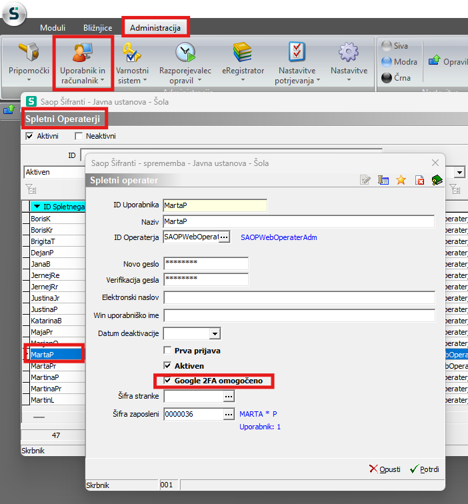The image size is (468, 504).
Task: Switch to the Administracija tab
Action: coord(155,28)
